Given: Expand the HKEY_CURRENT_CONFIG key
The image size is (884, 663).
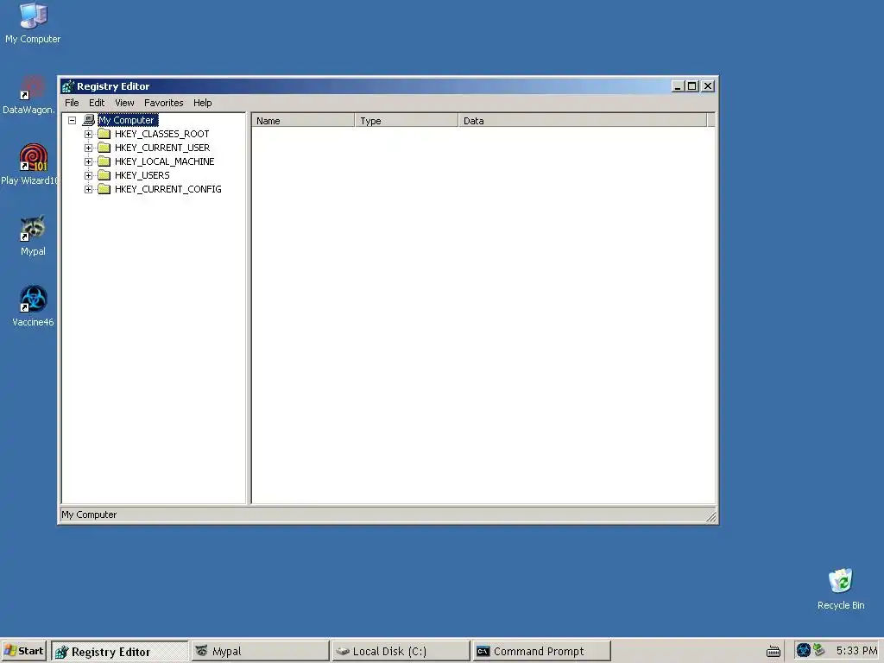Looking at the screenshot, I should coord(89,189).
